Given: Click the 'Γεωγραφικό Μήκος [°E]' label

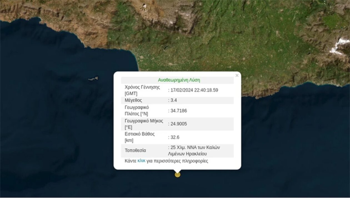Looking at the screenshot, I should [144, 124].
